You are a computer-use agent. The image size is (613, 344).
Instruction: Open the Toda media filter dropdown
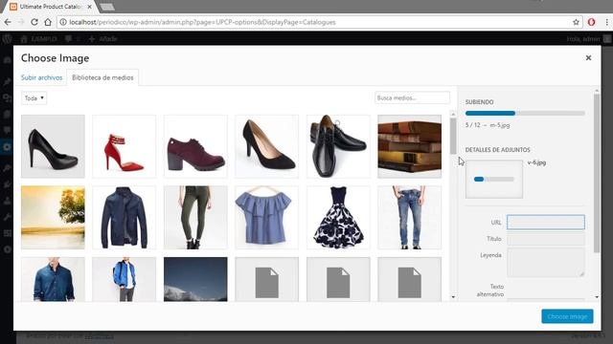tap(34, 97)
